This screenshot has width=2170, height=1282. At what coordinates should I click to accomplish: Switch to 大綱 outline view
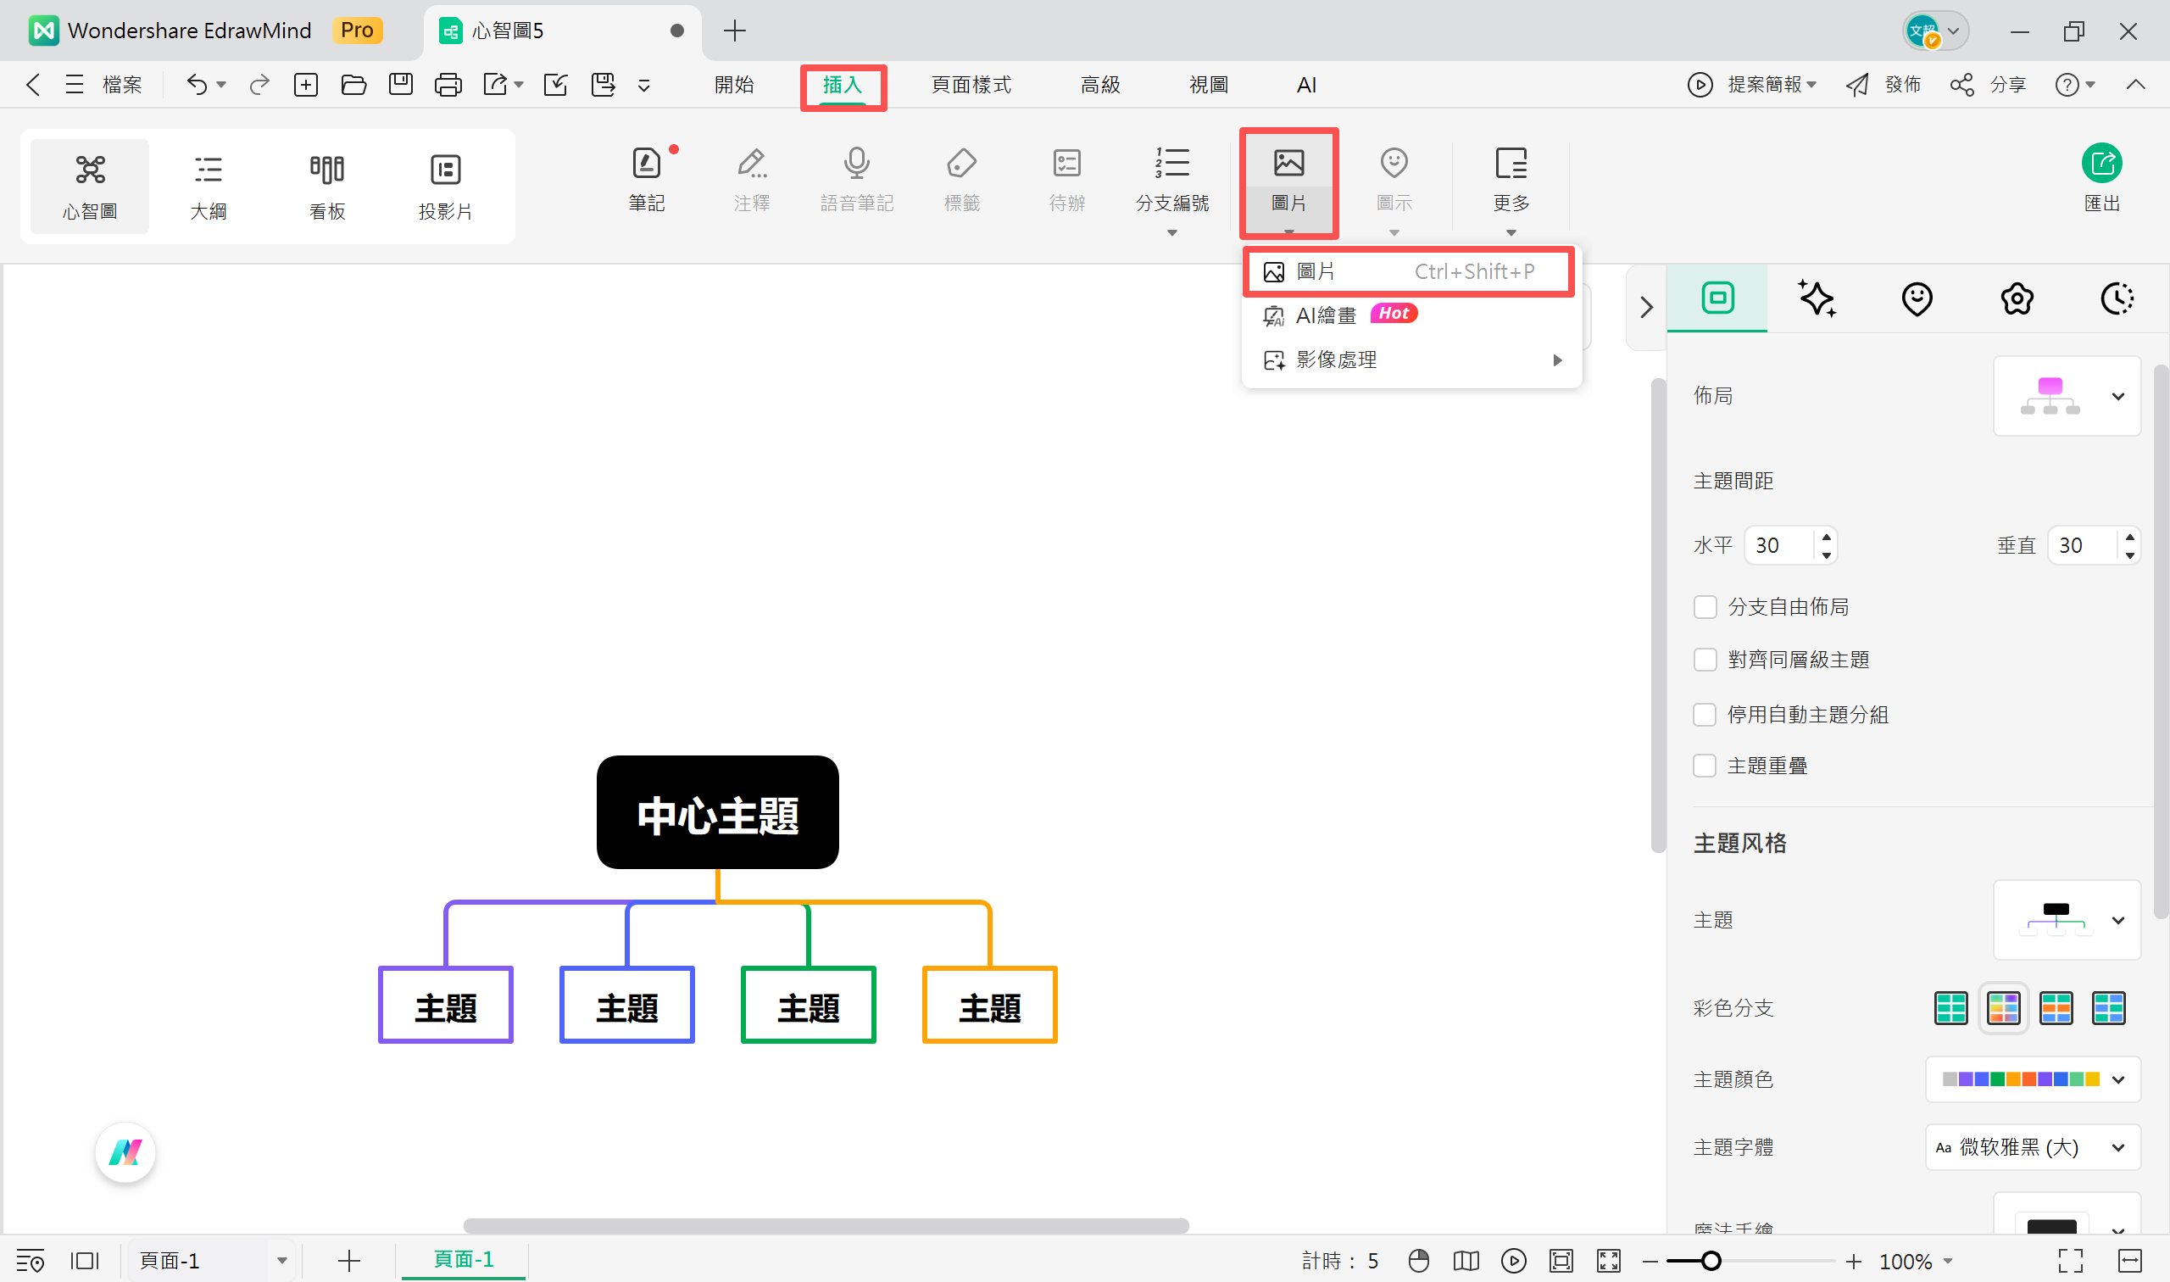[x=209, y=185]
